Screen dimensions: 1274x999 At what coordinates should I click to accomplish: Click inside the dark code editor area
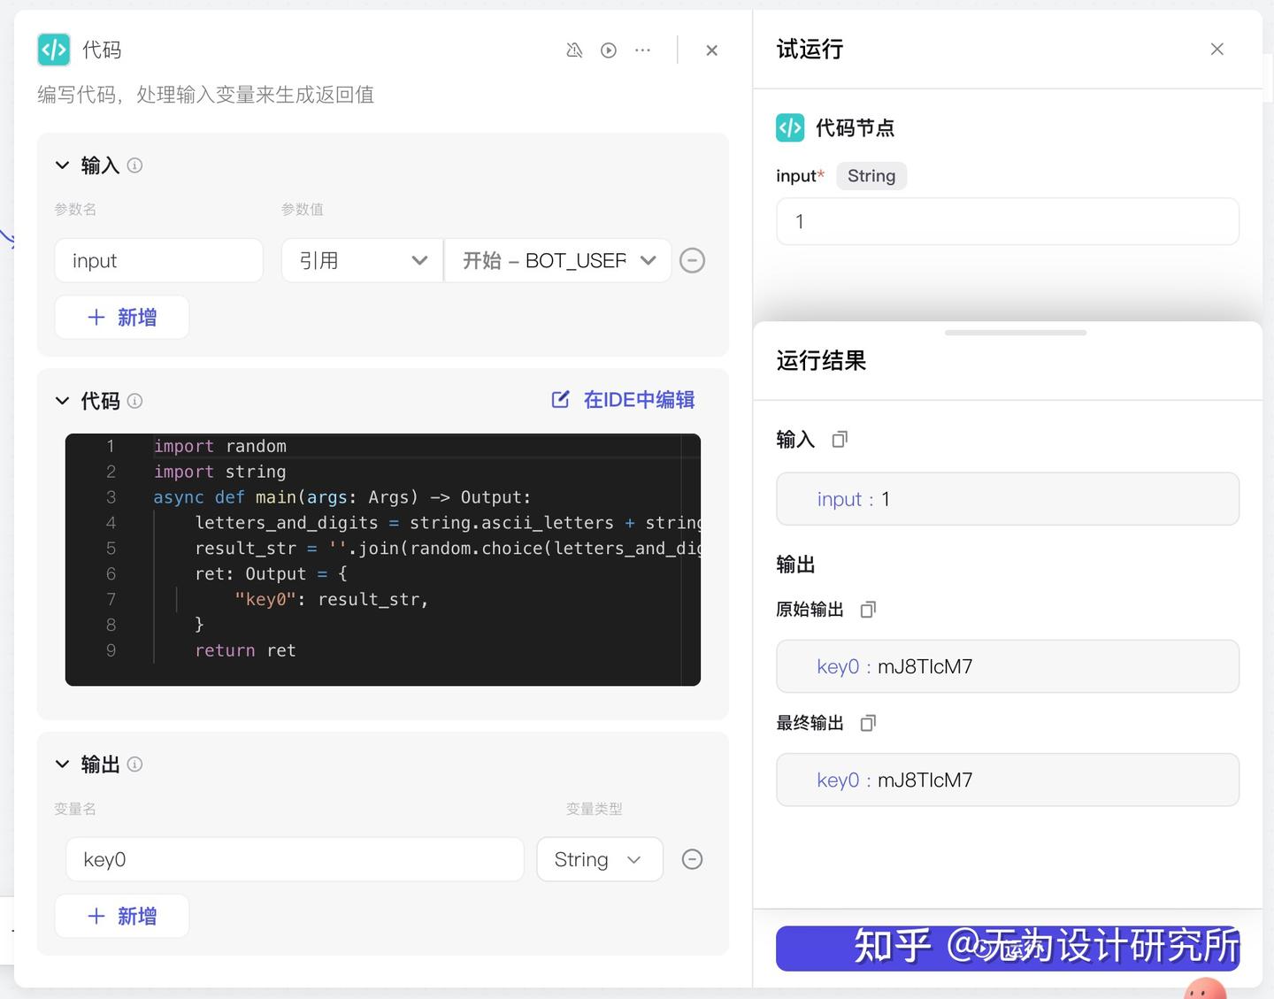(x=383, y=559)
